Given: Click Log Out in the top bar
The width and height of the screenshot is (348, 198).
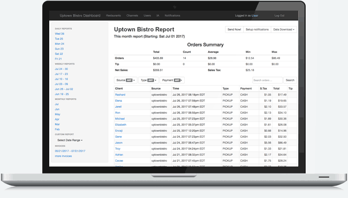Looking at the screenshot, I should [279, 15].
